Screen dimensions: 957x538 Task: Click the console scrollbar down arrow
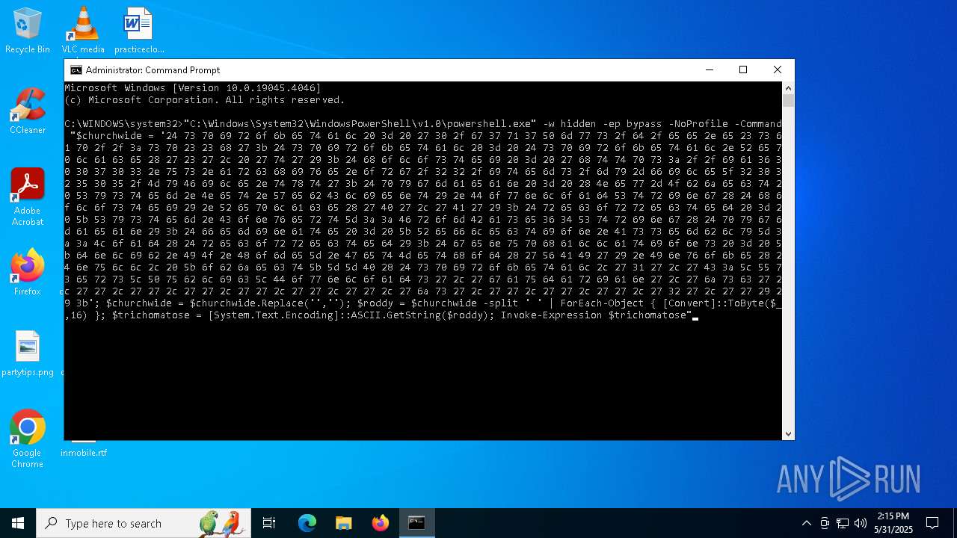[788, 434]
